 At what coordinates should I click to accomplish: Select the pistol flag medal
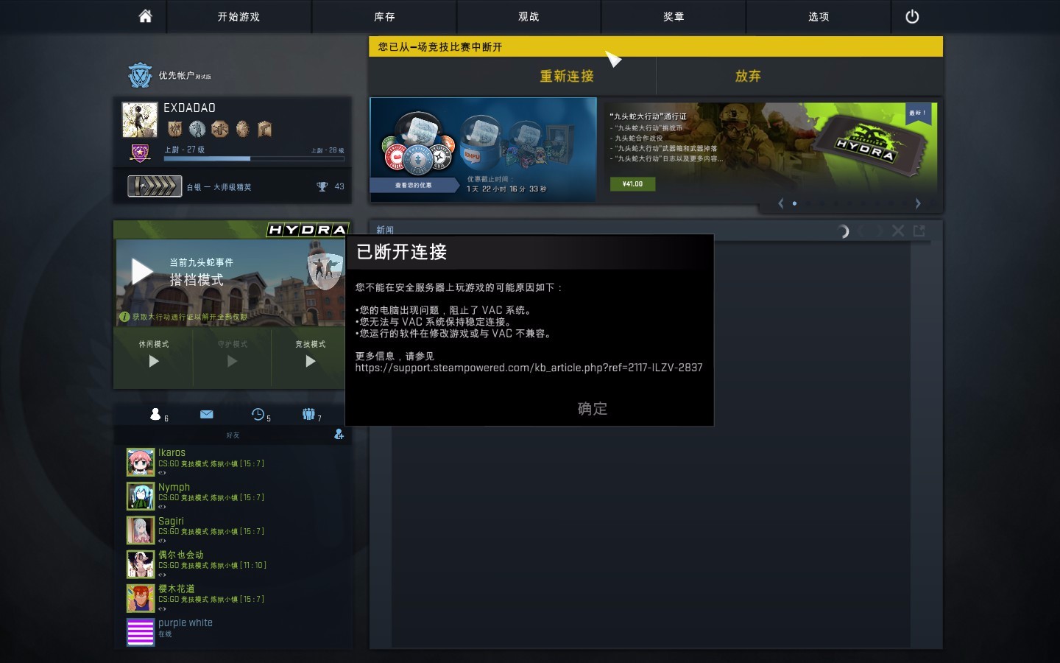coord(265,129)
